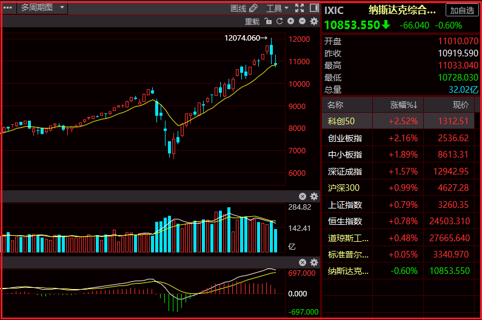Click the 总量 value 32.02亿
482x320 pixels.
(464, 90)
